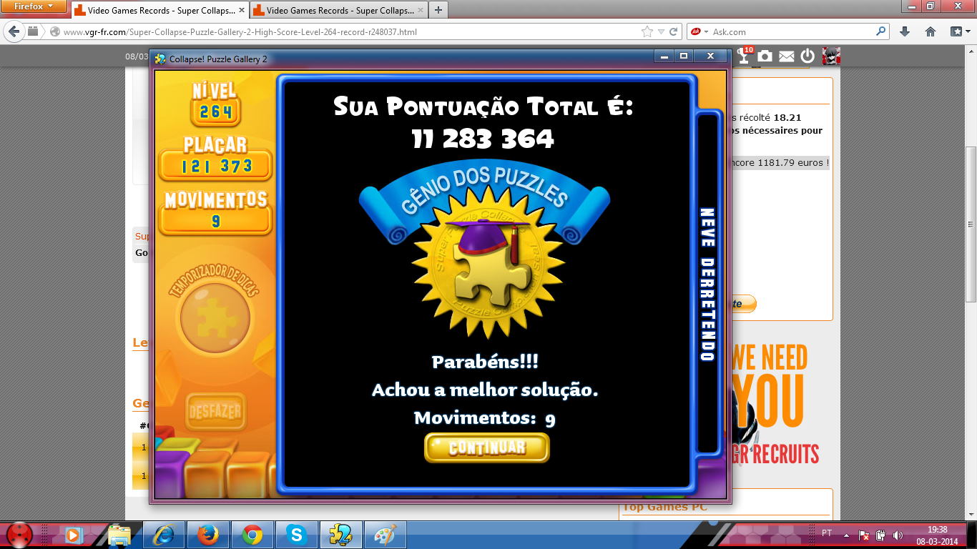Open the Firefox downloads arrow icon
The height and width of the screenshot is (549, 977).
905,31
